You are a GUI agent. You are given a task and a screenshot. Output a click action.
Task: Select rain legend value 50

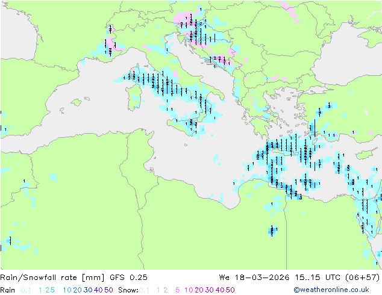tap(108, 290)
